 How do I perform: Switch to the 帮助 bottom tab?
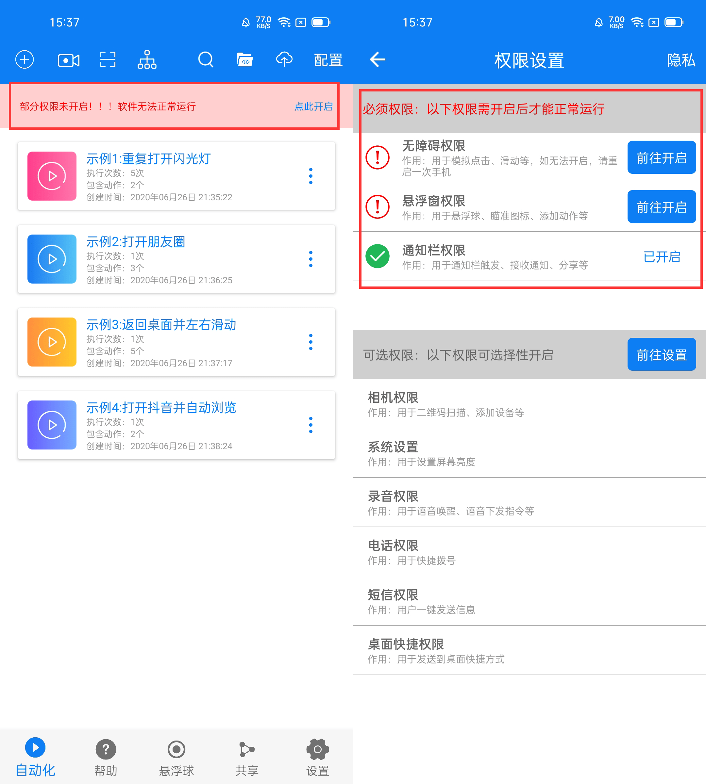106,758
